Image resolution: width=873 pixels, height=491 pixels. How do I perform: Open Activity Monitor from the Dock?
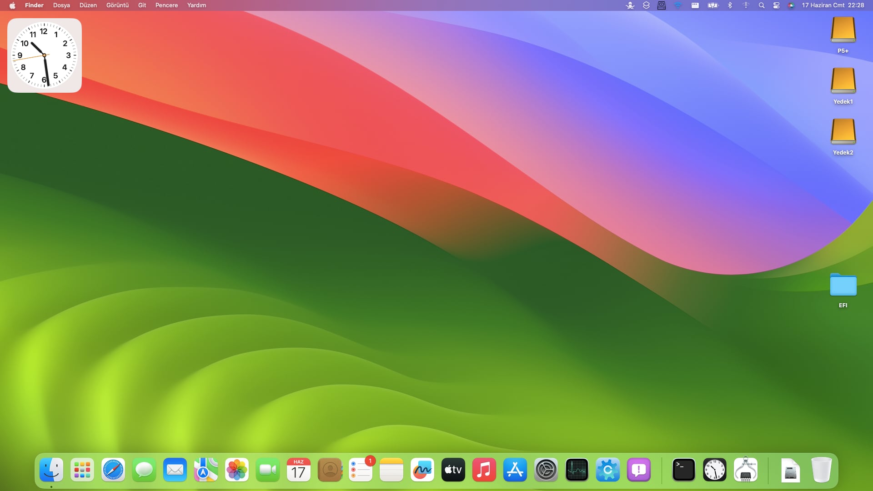[577, 470]
